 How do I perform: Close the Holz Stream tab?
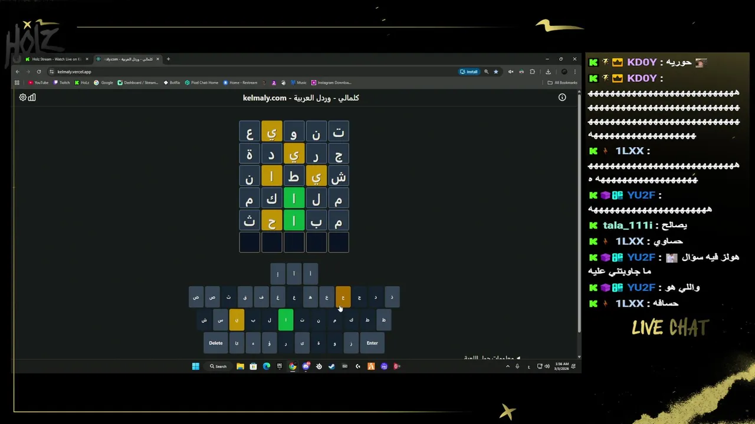(87, 59)
